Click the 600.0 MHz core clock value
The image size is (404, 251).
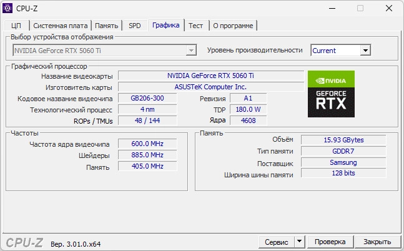(x=147, y=144)
